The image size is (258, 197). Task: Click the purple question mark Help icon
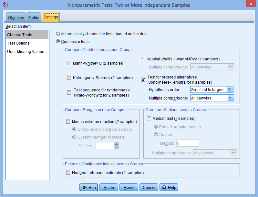[164, 187]
